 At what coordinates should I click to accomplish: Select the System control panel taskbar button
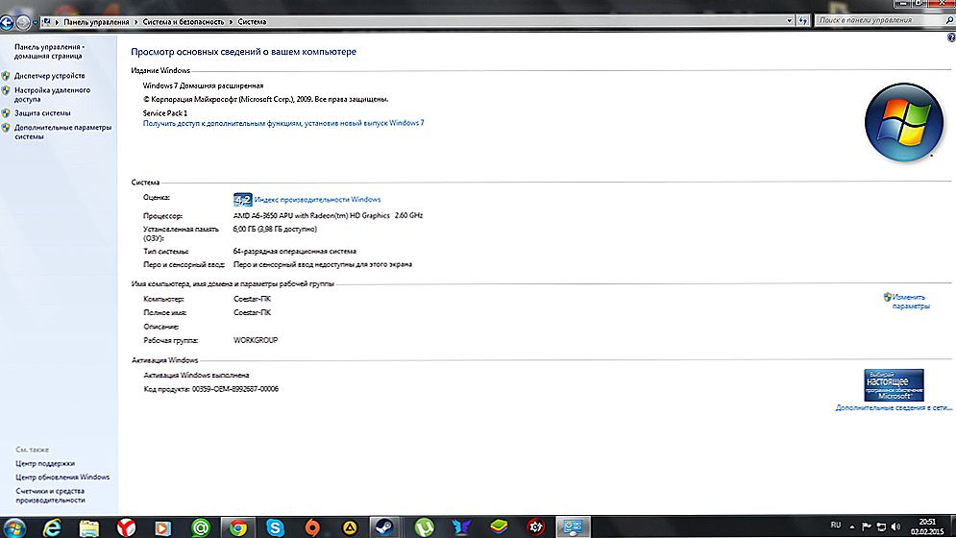tap(573, 527)
